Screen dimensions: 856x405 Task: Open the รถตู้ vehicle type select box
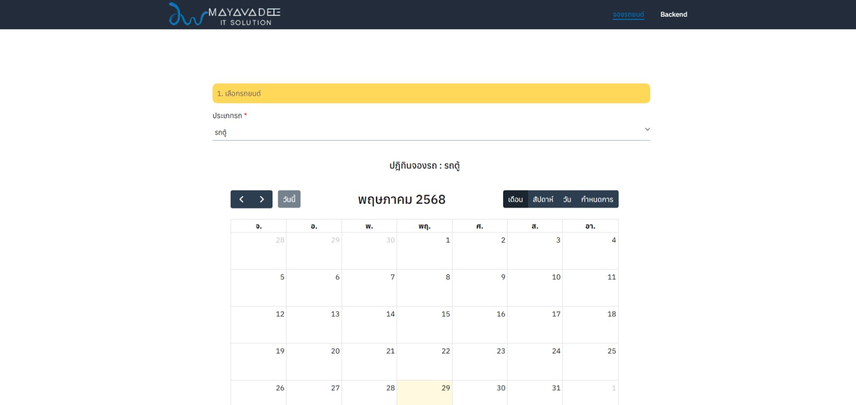coord(428,132)
